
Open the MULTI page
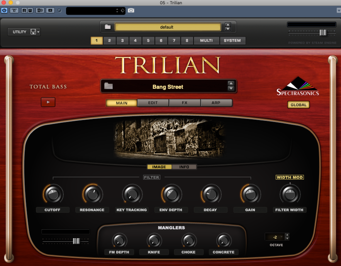206,41
